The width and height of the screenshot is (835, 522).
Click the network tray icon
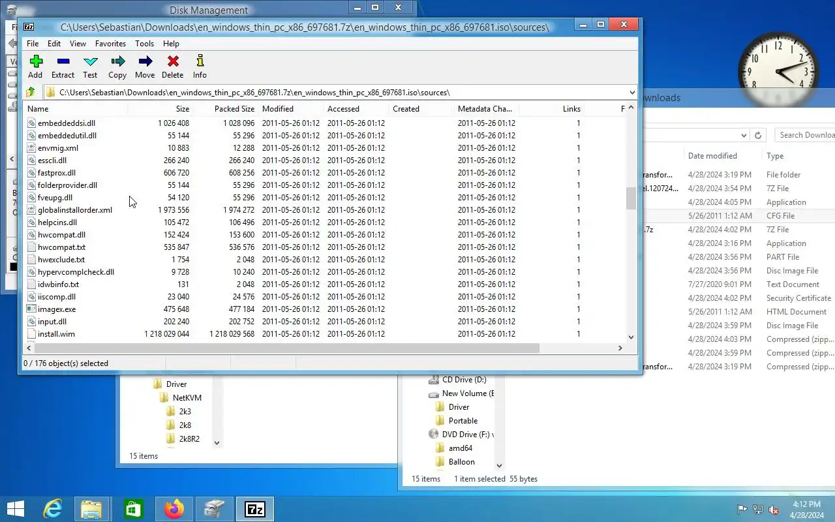[758, 510]
